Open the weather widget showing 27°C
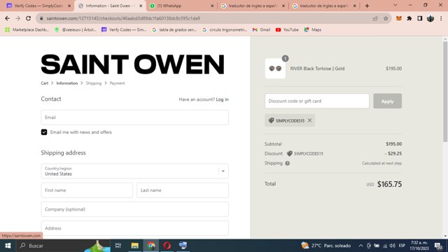 tap(325, 246)
